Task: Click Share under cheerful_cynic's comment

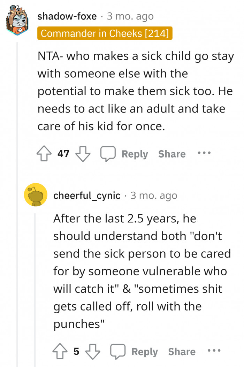Action: point(182,351)
